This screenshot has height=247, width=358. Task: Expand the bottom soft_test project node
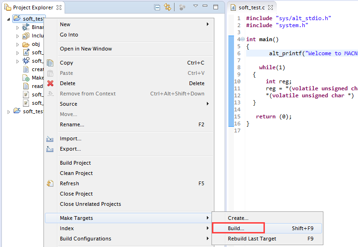pyautogui.click(x=9, y=112)
